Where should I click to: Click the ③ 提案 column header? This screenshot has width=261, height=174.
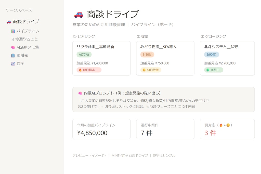click(x=142, y=36)
